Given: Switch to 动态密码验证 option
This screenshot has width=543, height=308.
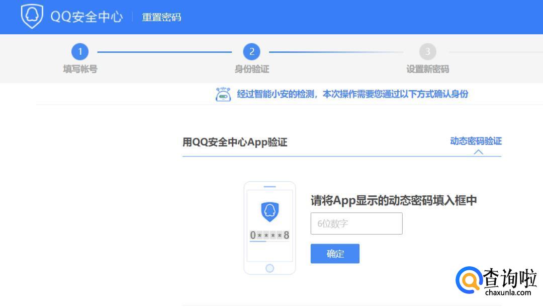Looking at the screenshot, I should pos(476,141).
